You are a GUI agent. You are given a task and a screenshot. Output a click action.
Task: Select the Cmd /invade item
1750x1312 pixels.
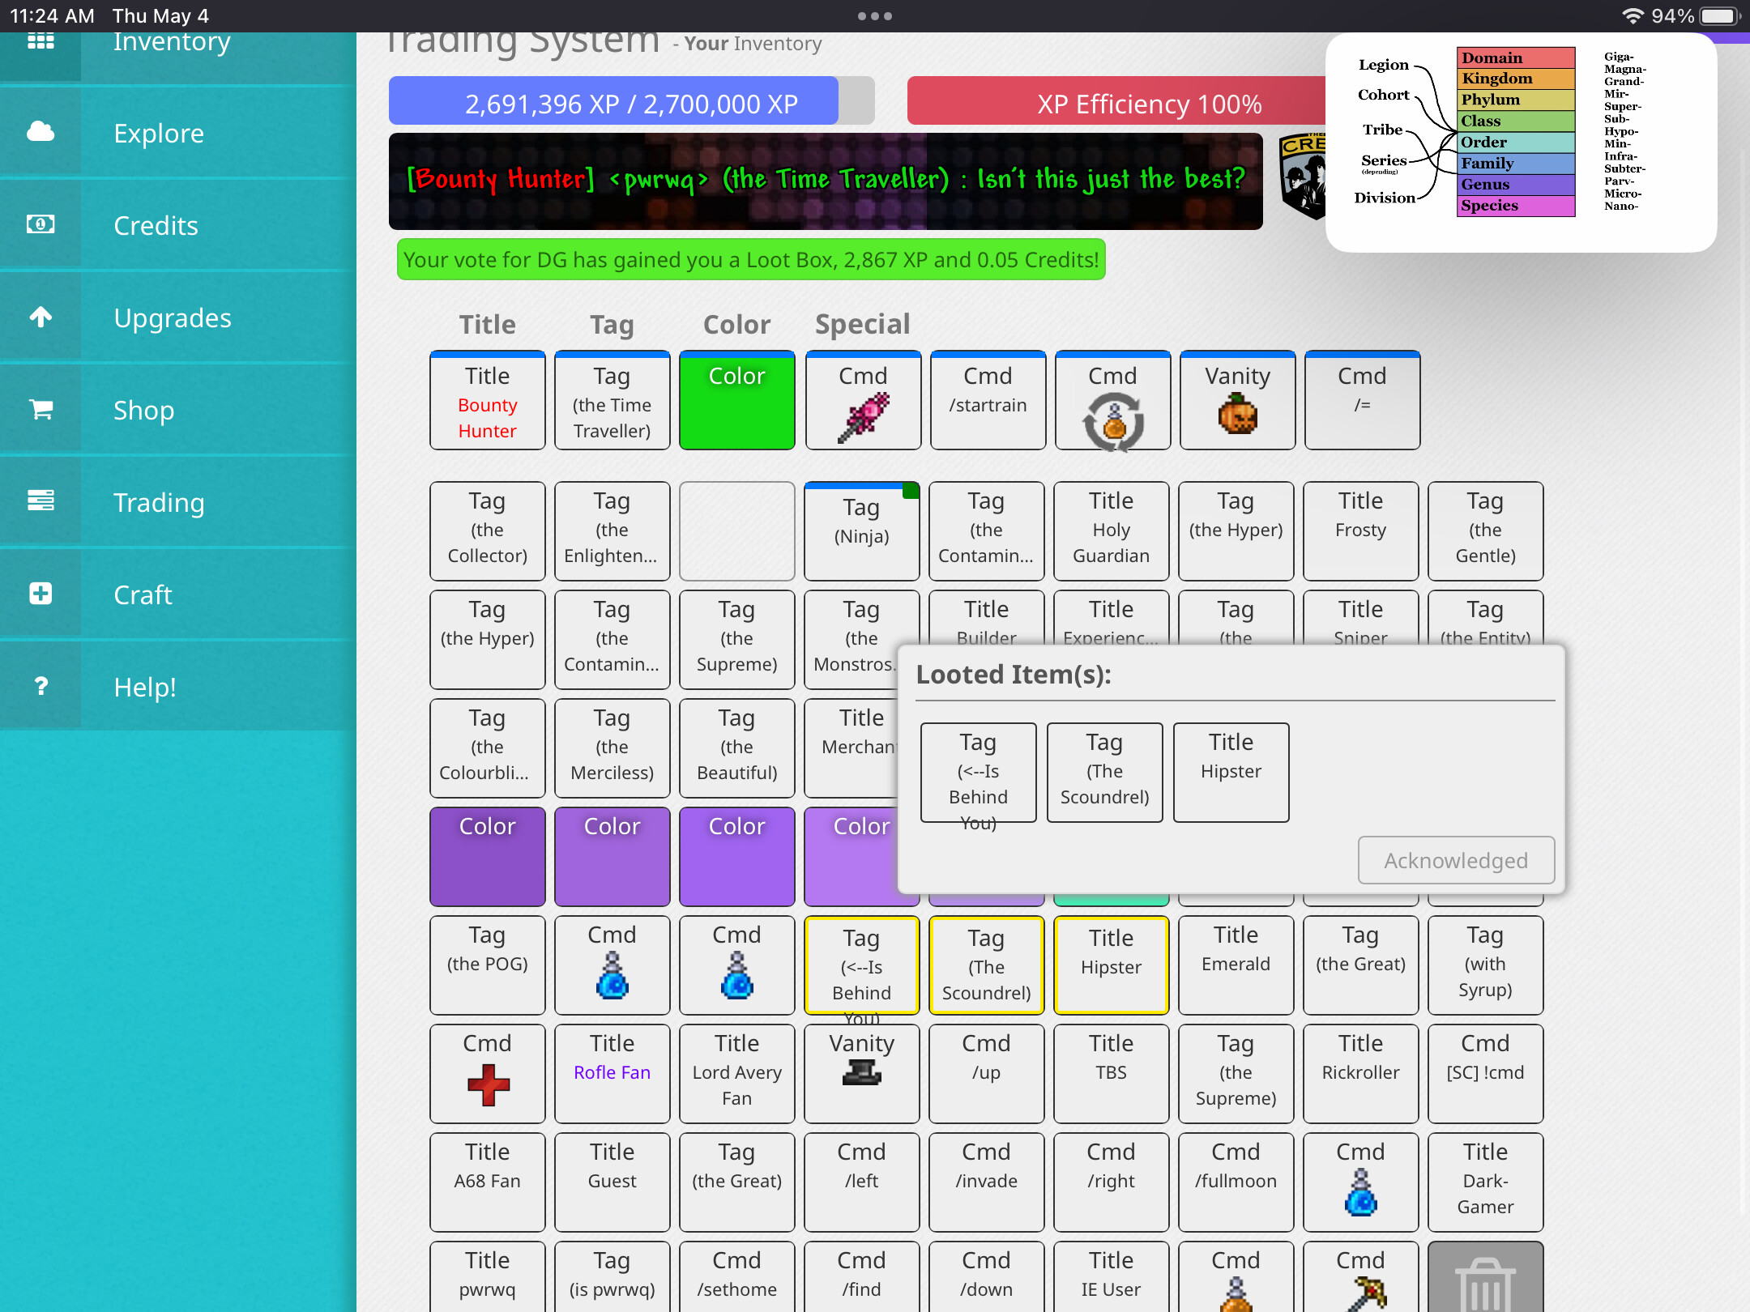(987, 1182)
